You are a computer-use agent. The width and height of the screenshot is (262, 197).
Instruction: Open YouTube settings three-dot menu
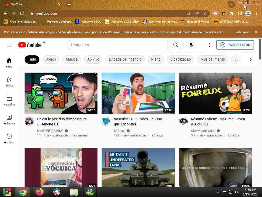[209, 45]
